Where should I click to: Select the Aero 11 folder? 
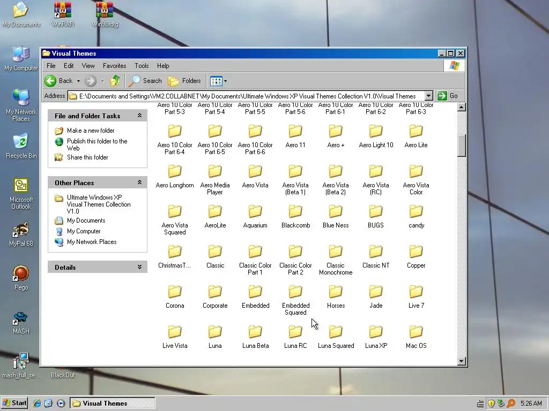(x=295, y=136)
